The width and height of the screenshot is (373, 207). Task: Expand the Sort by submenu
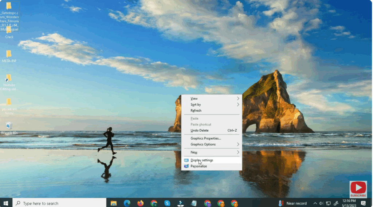point(212,104)
